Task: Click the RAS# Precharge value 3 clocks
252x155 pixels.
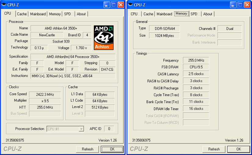Action: [x=196, y=88]
